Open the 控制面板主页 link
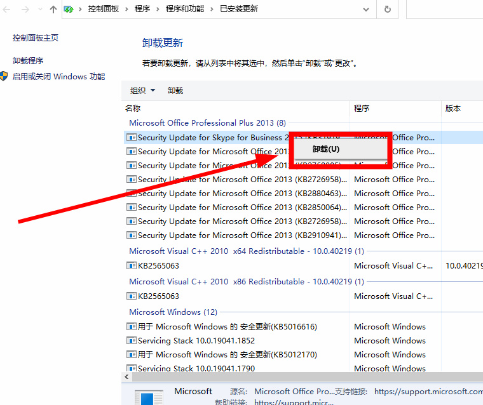 pyautogui.click(x=36, y=38)
